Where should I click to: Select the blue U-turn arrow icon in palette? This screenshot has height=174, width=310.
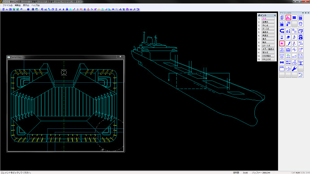(x=282, y=31)
